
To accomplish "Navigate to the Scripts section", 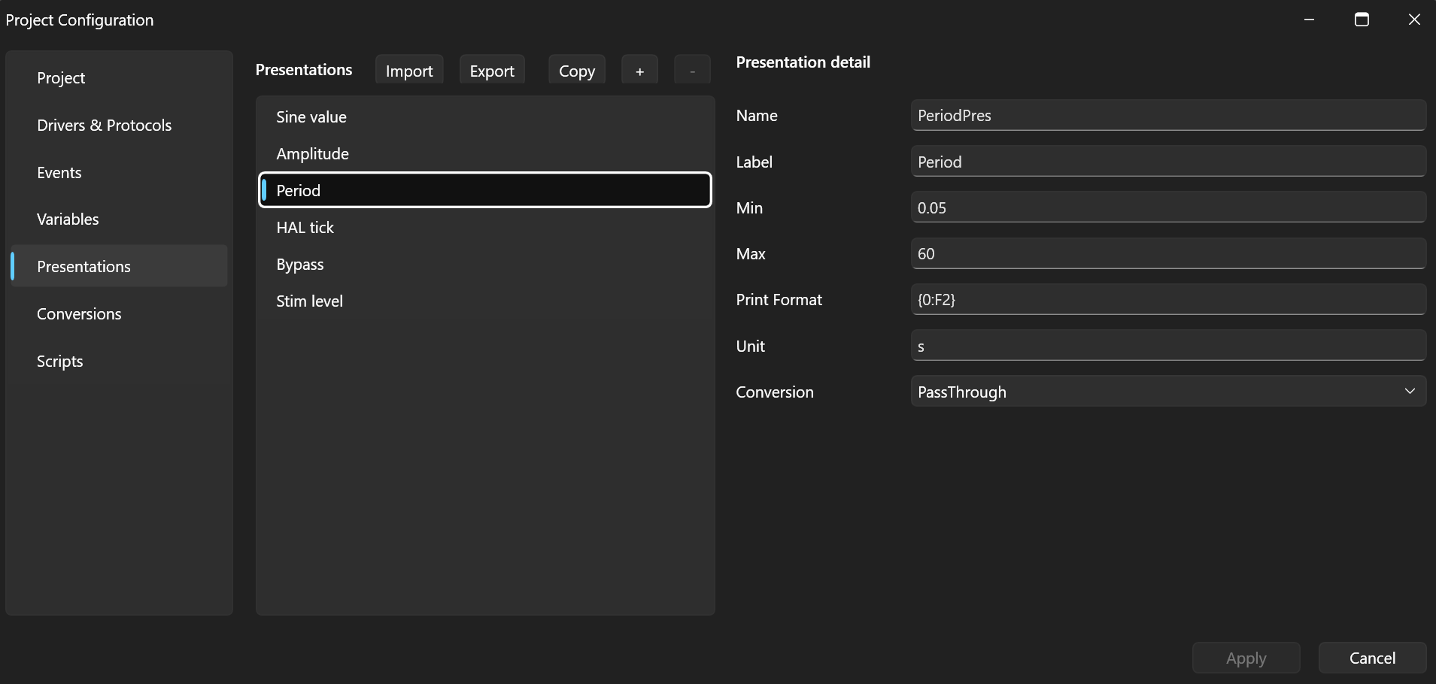I will point(119,362).
